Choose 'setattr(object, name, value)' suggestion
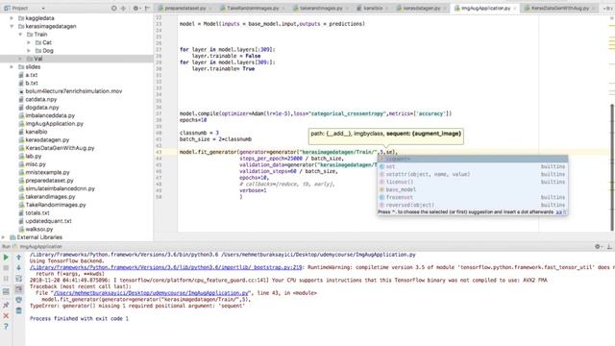 click(473, 174)
